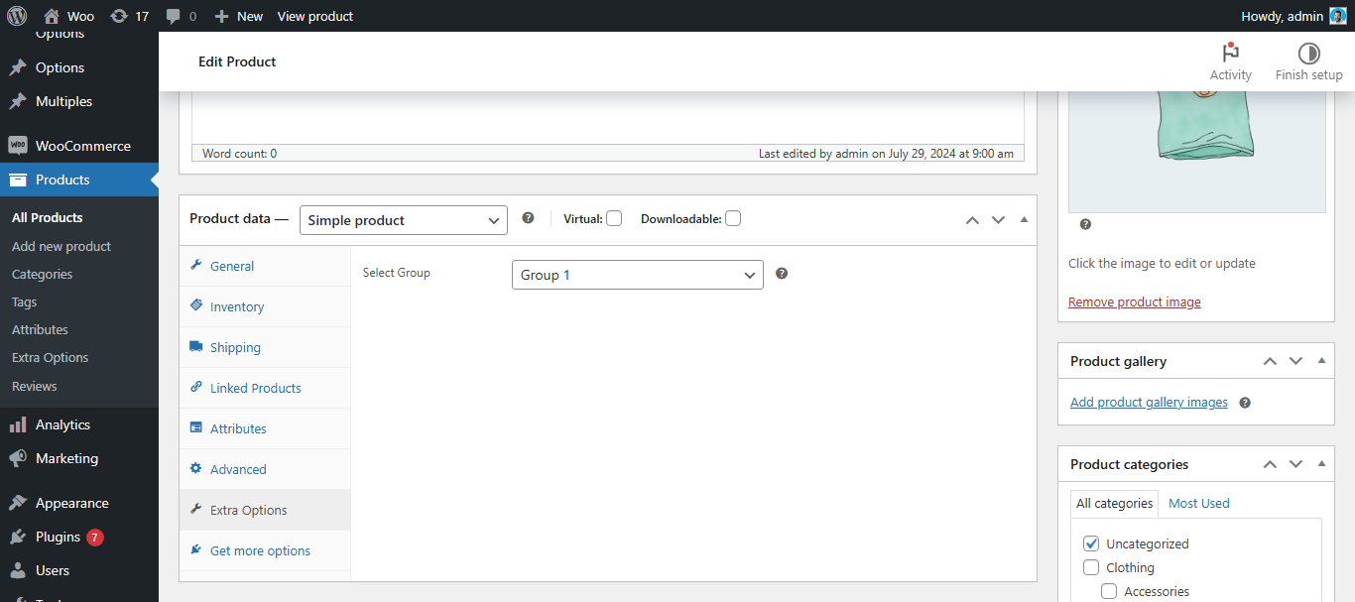Move Product gallery panel up
The height and width of the screenshot is (602, 1355).
tap(1270, 361)
